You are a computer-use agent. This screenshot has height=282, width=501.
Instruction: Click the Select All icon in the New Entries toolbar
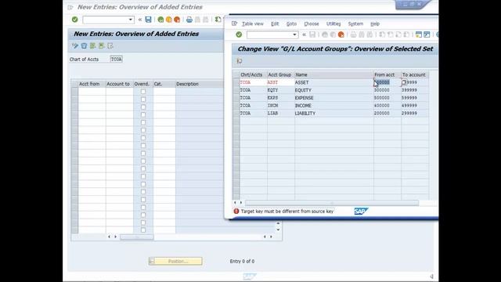coord(92,46)
